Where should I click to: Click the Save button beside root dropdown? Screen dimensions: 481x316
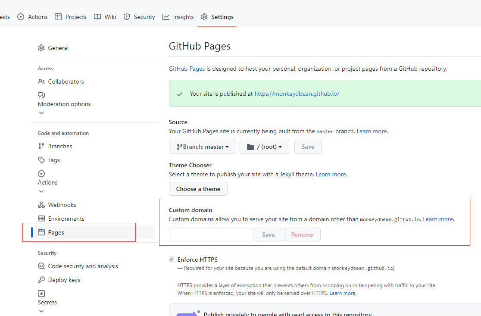(308, 147)
